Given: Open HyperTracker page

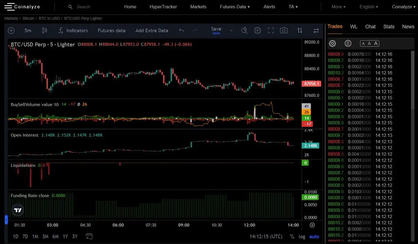Looking at the screenshot, I should point(163,7).
